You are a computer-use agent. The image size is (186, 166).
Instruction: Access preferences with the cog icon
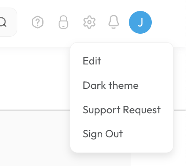(x=89, y=22)
